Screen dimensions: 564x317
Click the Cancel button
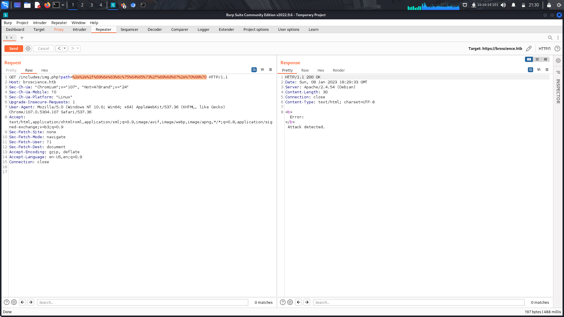pos(43,48)
